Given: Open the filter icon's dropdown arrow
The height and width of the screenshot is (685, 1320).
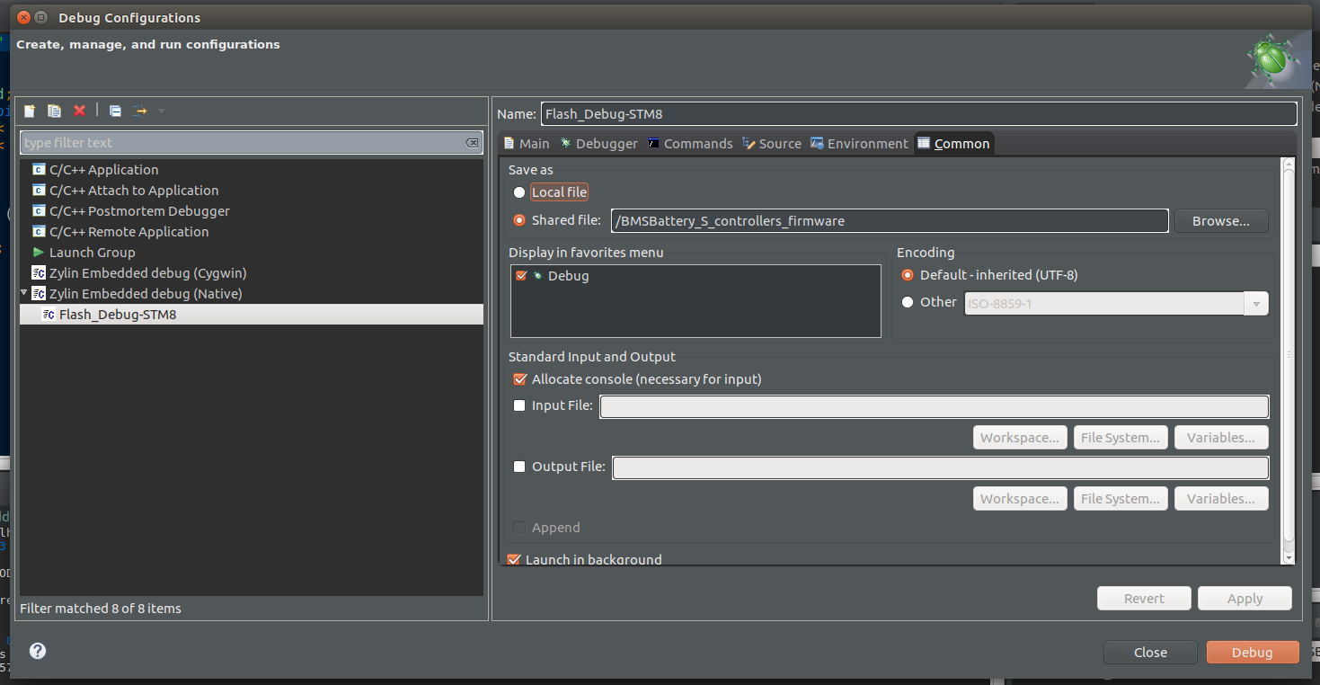Looking at the screenshot, I should click(x=162, y=111).
